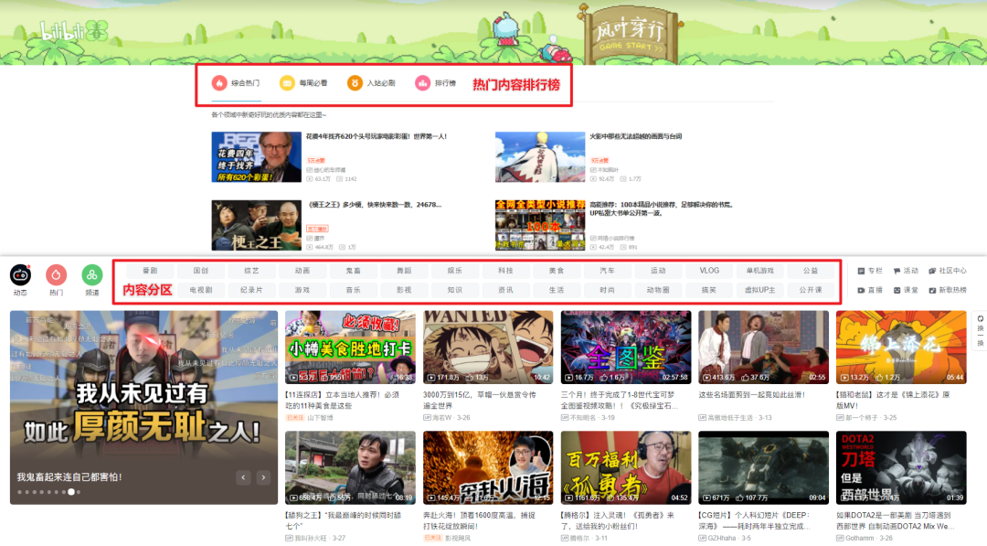Screen dimensions: 987x546
Task: Click the 每周必看 yellow icon
Action: (x=287, y=83)
